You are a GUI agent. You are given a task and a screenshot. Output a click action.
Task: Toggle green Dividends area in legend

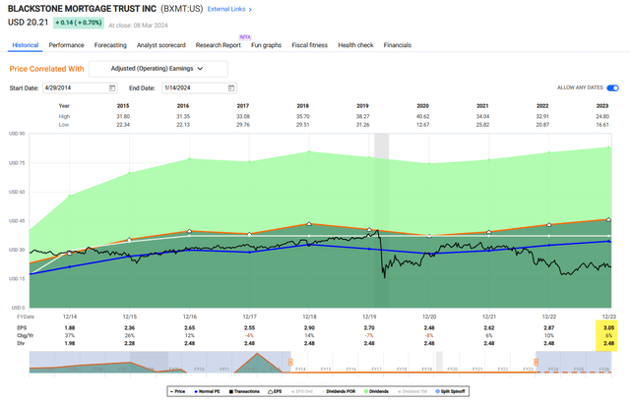(376, 391)
